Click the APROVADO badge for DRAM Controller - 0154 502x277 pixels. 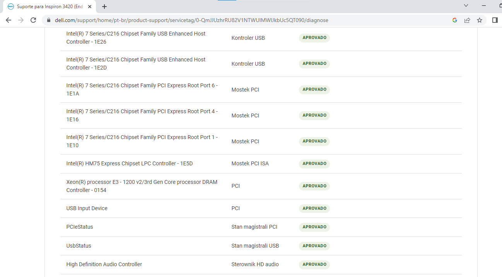tap(314, 186)
